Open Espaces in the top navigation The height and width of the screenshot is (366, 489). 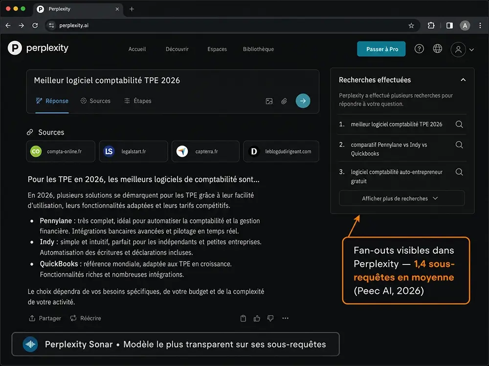click(x=217, y=49)
